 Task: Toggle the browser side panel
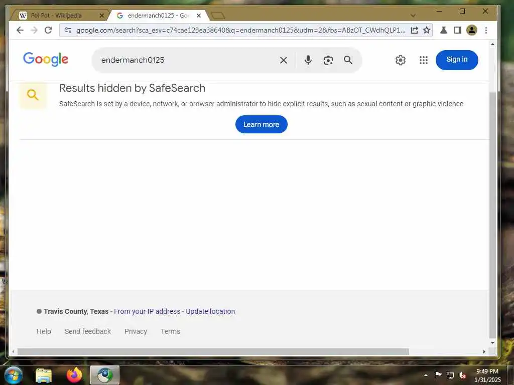(x=458, y=30)
